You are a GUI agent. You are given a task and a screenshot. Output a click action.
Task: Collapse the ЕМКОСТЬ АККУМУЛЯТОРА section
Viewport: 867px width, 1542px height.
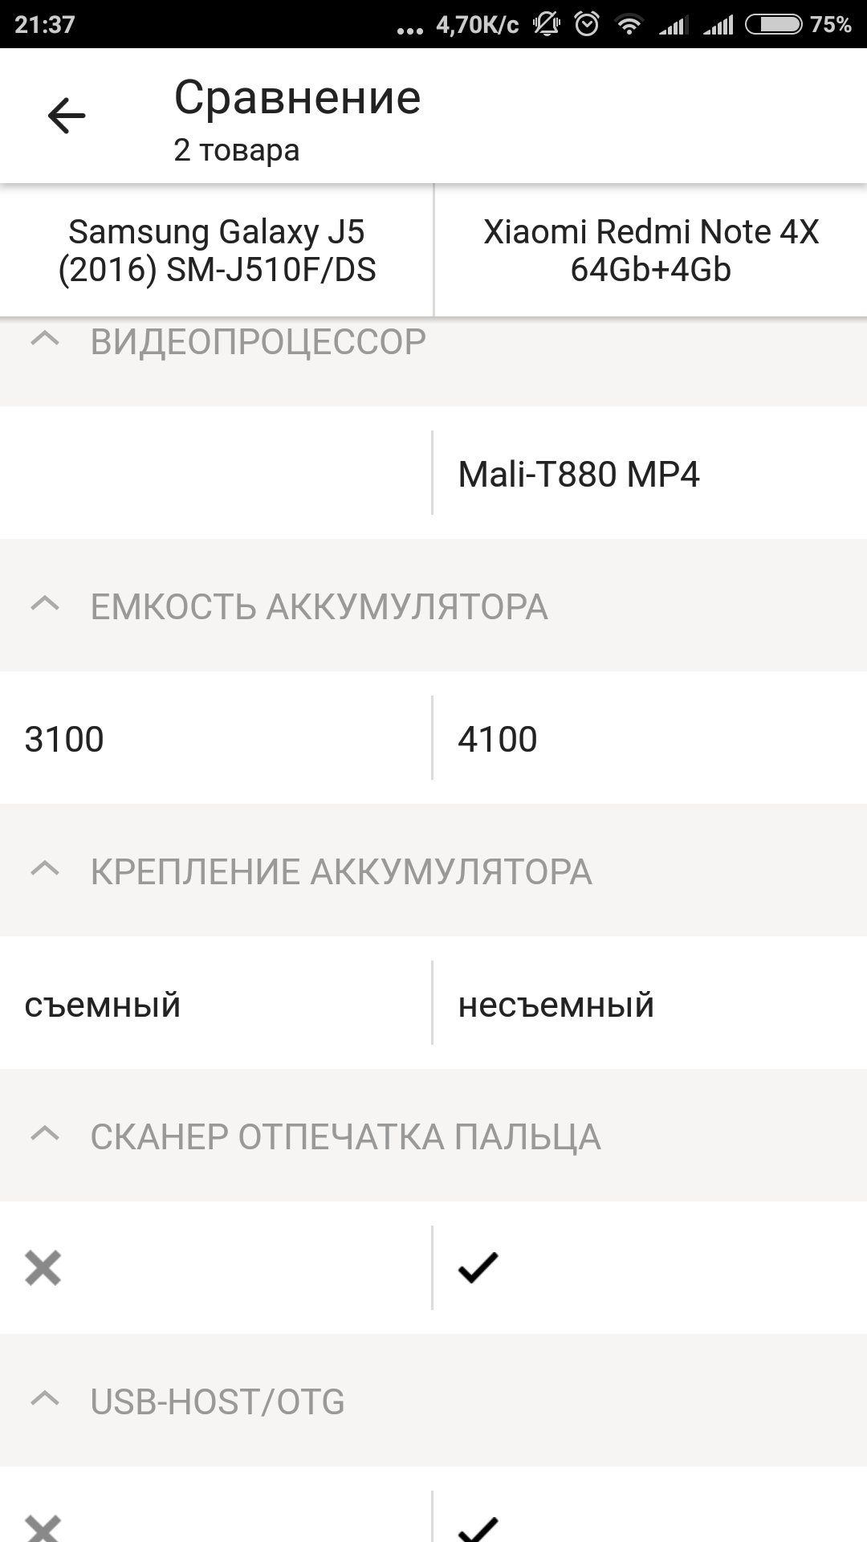[x=45, y=606]
